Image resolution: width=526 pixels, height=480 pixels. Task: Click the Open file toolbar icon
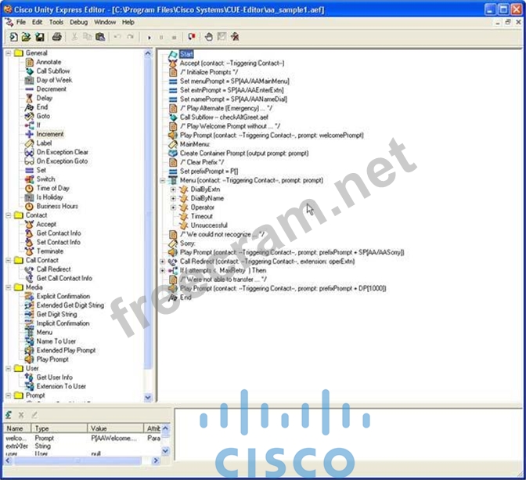(x=26, y=37)
